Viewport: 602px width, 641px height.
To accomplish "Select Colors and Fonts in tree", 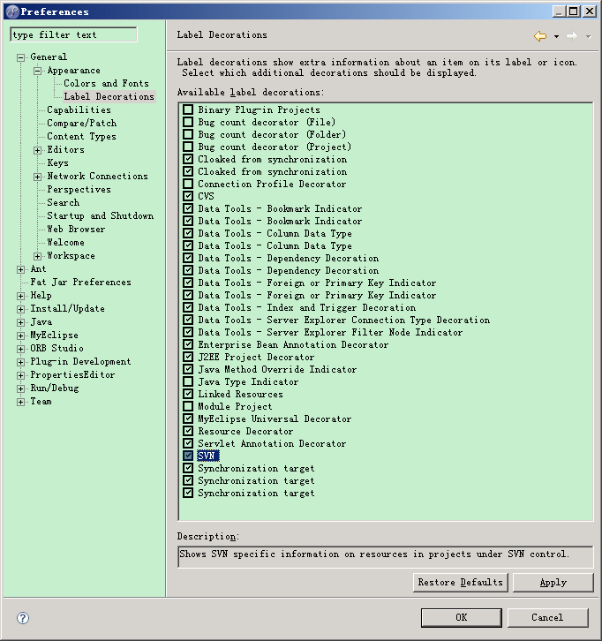I will [x=106, y=83].
